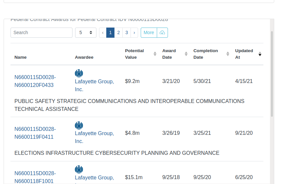This screenshot has width=287, height=184.
Task: Click the cloud download icon button
Action: click(162, 32)
